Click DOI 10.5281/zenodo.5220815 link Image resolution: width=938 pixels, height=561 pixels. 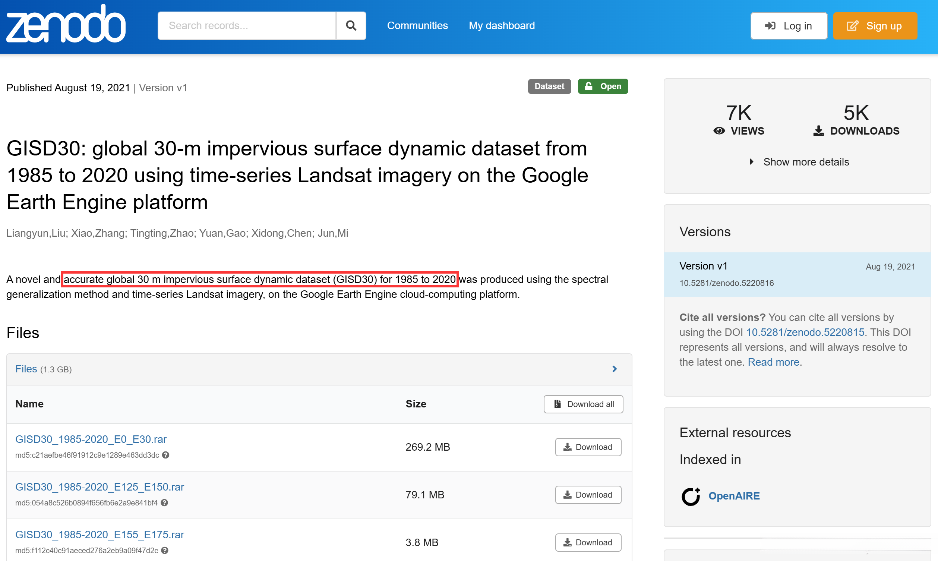tap(805, 332)
